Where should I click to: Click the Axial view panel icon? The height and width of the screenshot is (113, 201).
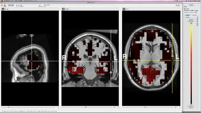click(x=124, y=9)
